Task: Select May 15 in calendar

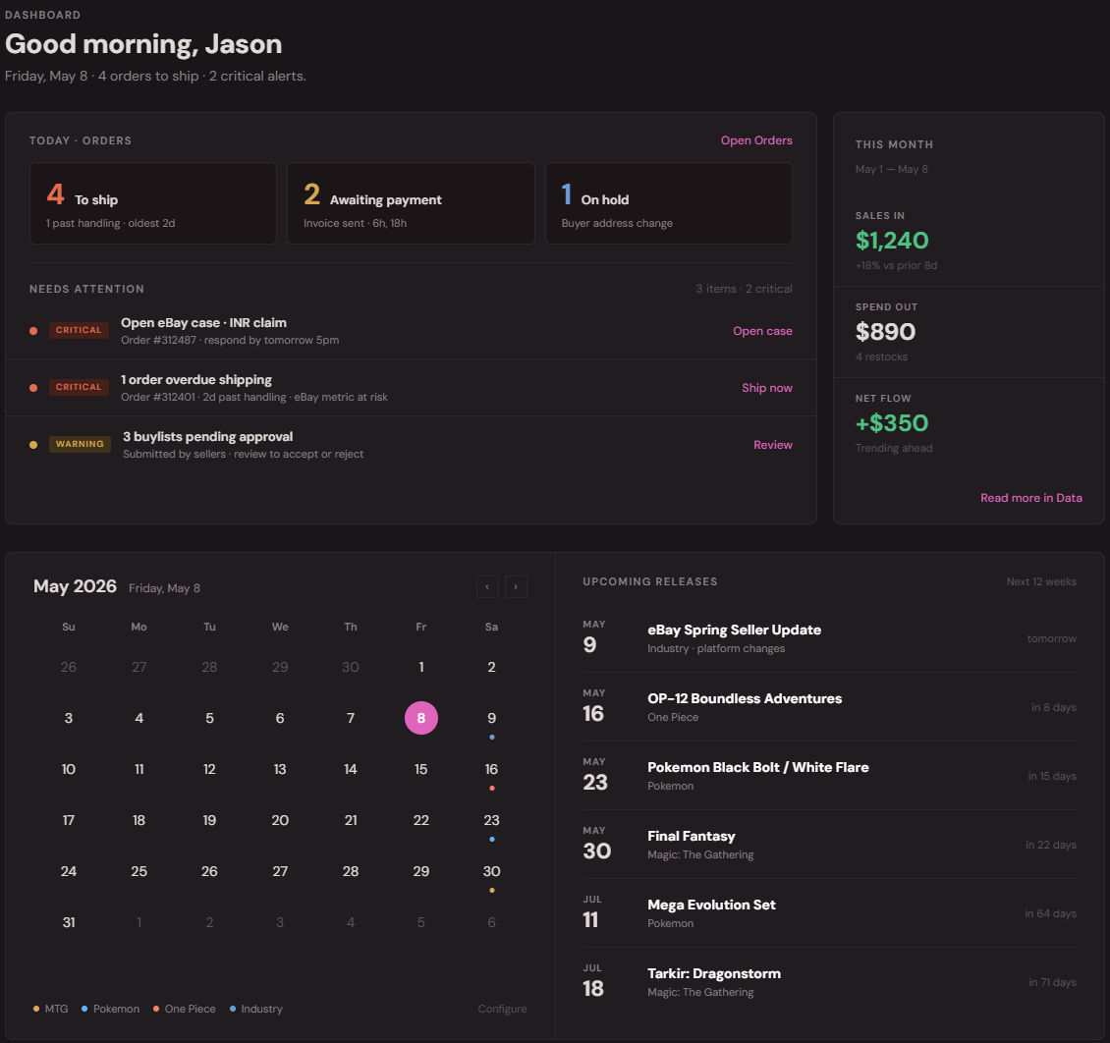Action: 421,769
